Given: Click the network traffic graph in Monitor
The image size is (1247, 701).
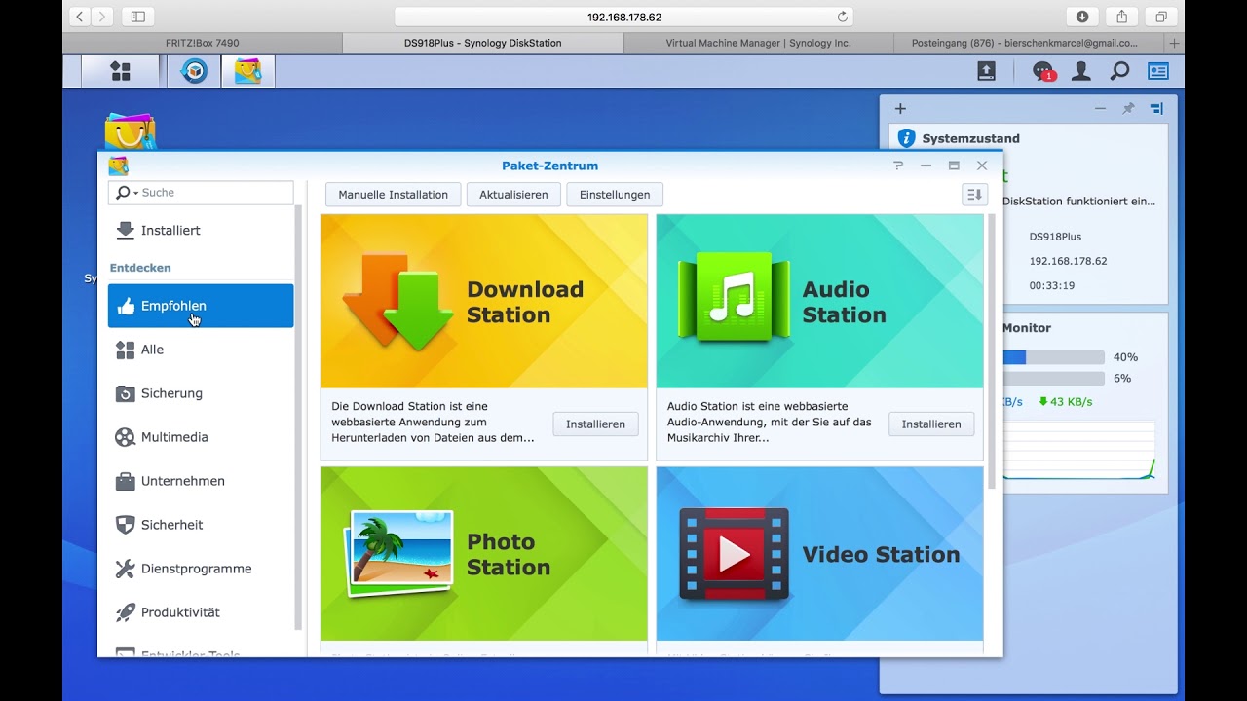Looking at the screenshot, I should [1078, 450].
